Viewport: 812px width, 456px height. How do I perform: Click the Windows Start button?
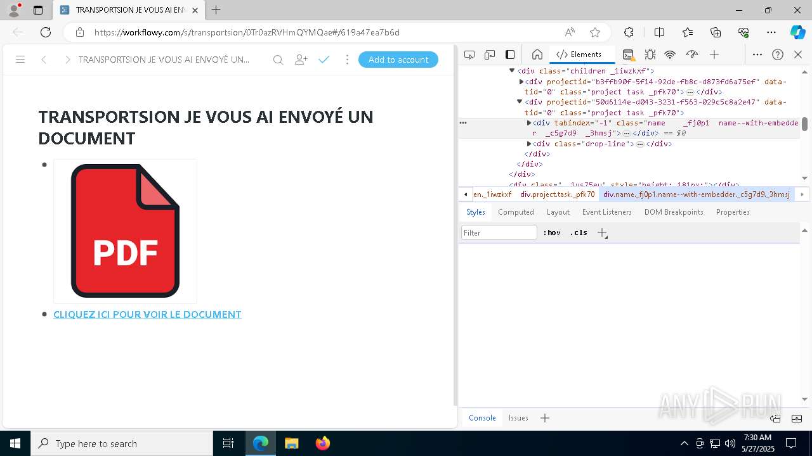click(15, 443)
